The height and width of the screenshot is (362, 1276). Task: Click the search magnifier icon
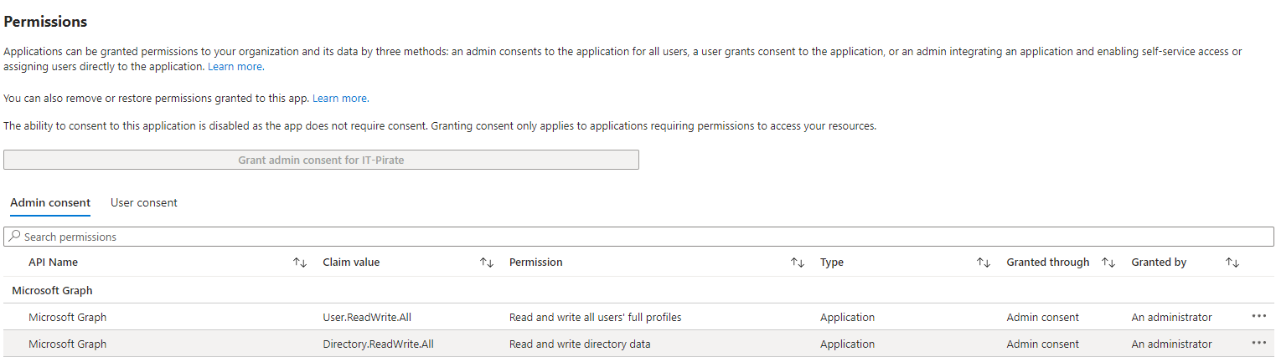(x=14, y=237)
